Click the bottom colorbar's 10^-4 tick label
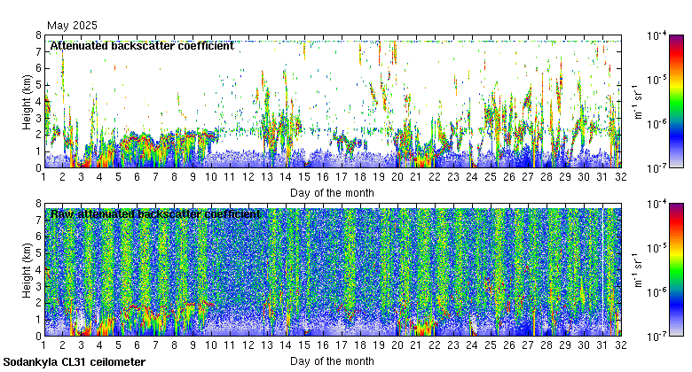The width and height of the screenshot is (692, 372). [657, 204]
